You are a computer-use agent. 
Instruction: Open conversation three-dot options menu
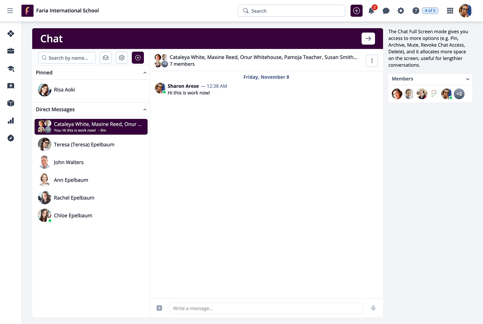pos(372,61)
